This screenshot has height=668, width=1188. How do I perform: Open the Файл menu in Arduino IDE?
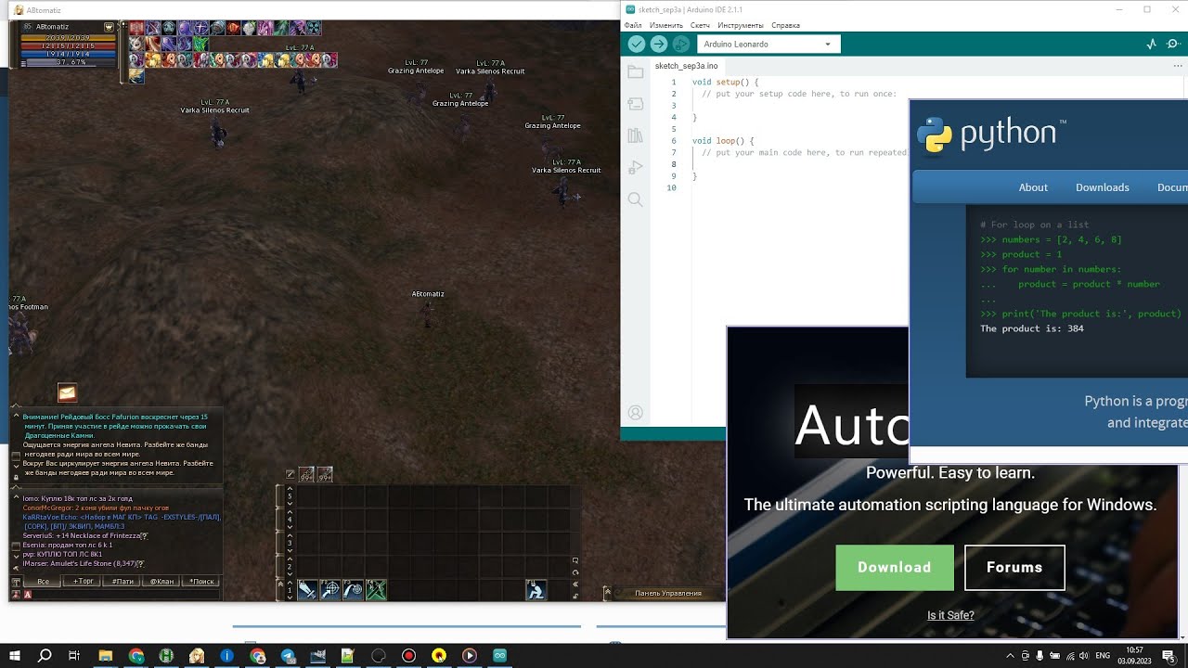633,25
